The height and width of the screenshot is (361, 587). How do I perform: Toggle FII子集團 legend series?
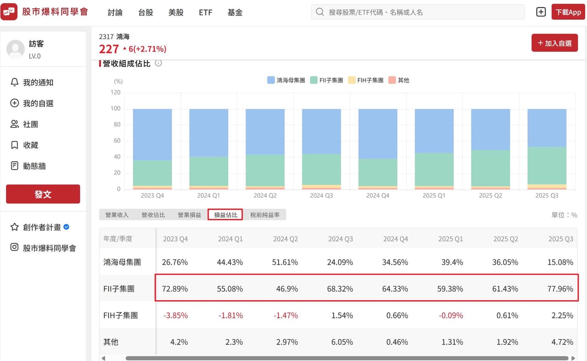[326, 80]
